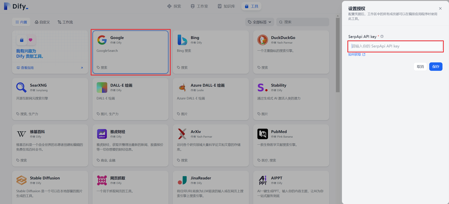
Task: Click the JinaReader card title
Action: (x=201, y=178)
